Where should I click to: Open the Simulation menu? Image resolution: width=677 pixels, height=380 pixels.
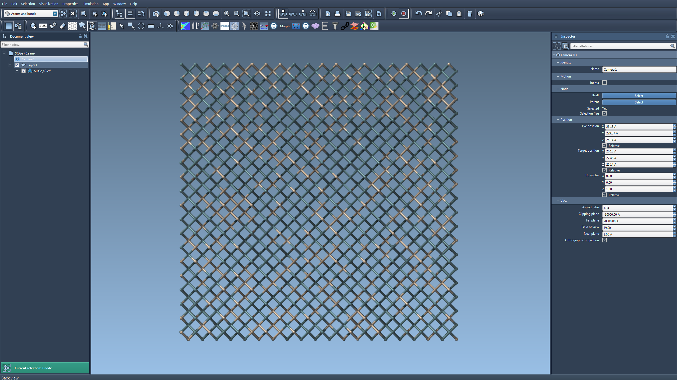coord(90,4)
